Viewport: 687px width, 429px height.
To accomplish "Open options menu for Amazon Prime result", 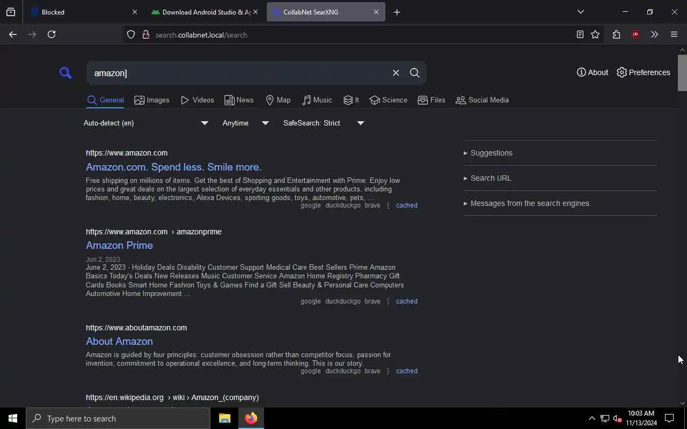I will (x=388, y=301).
